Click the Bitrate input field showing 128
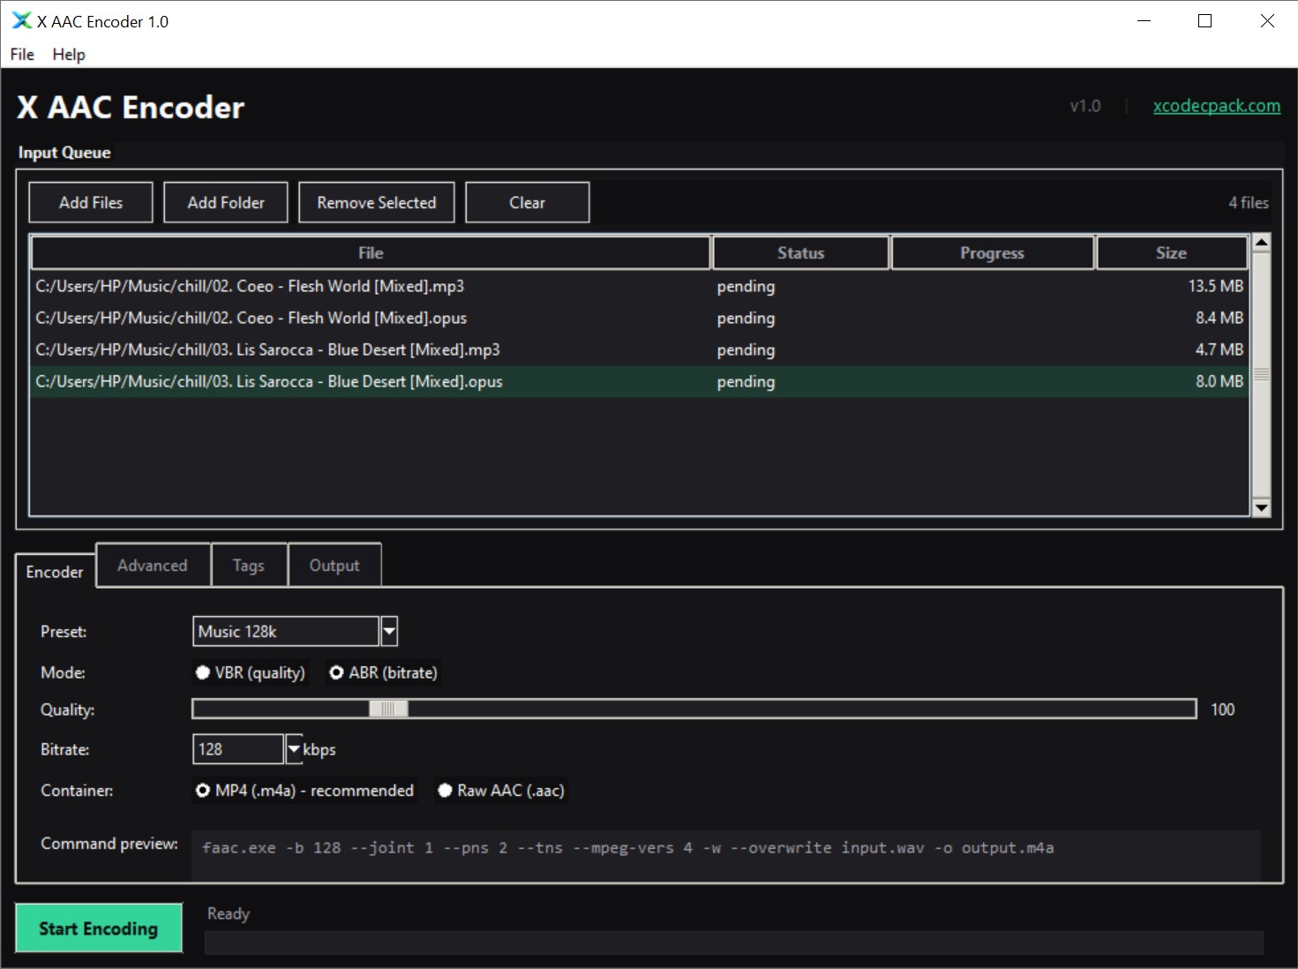Viewport: 1298px width, 969px height. coord(237,749)
